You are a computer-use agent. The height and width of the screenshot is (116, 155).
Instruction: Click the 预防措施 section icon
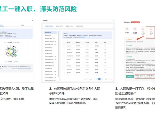point(126,57)
